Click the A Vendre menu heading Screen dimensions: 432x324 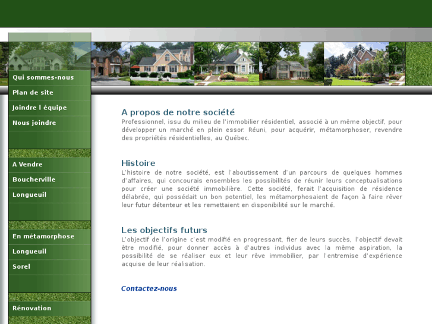(x=49, y=165)
